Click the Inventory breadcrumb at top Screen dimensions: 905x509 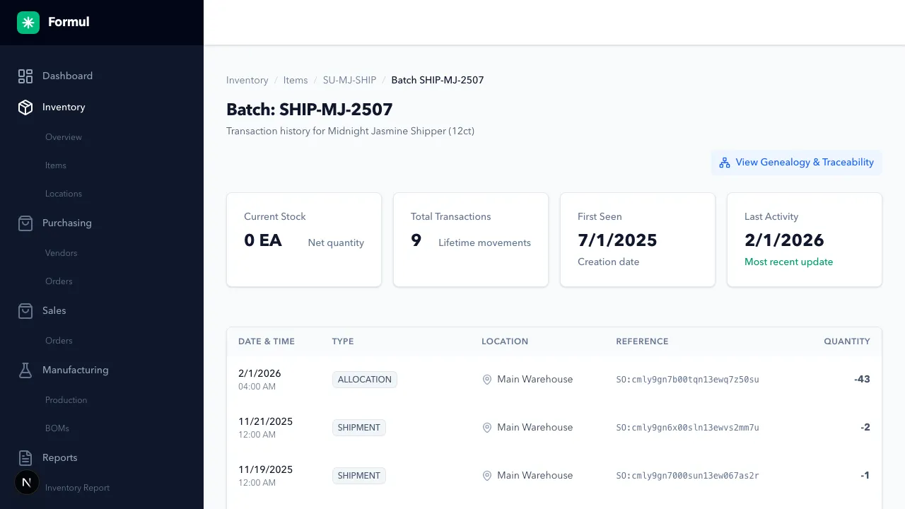tap(247, 80)
